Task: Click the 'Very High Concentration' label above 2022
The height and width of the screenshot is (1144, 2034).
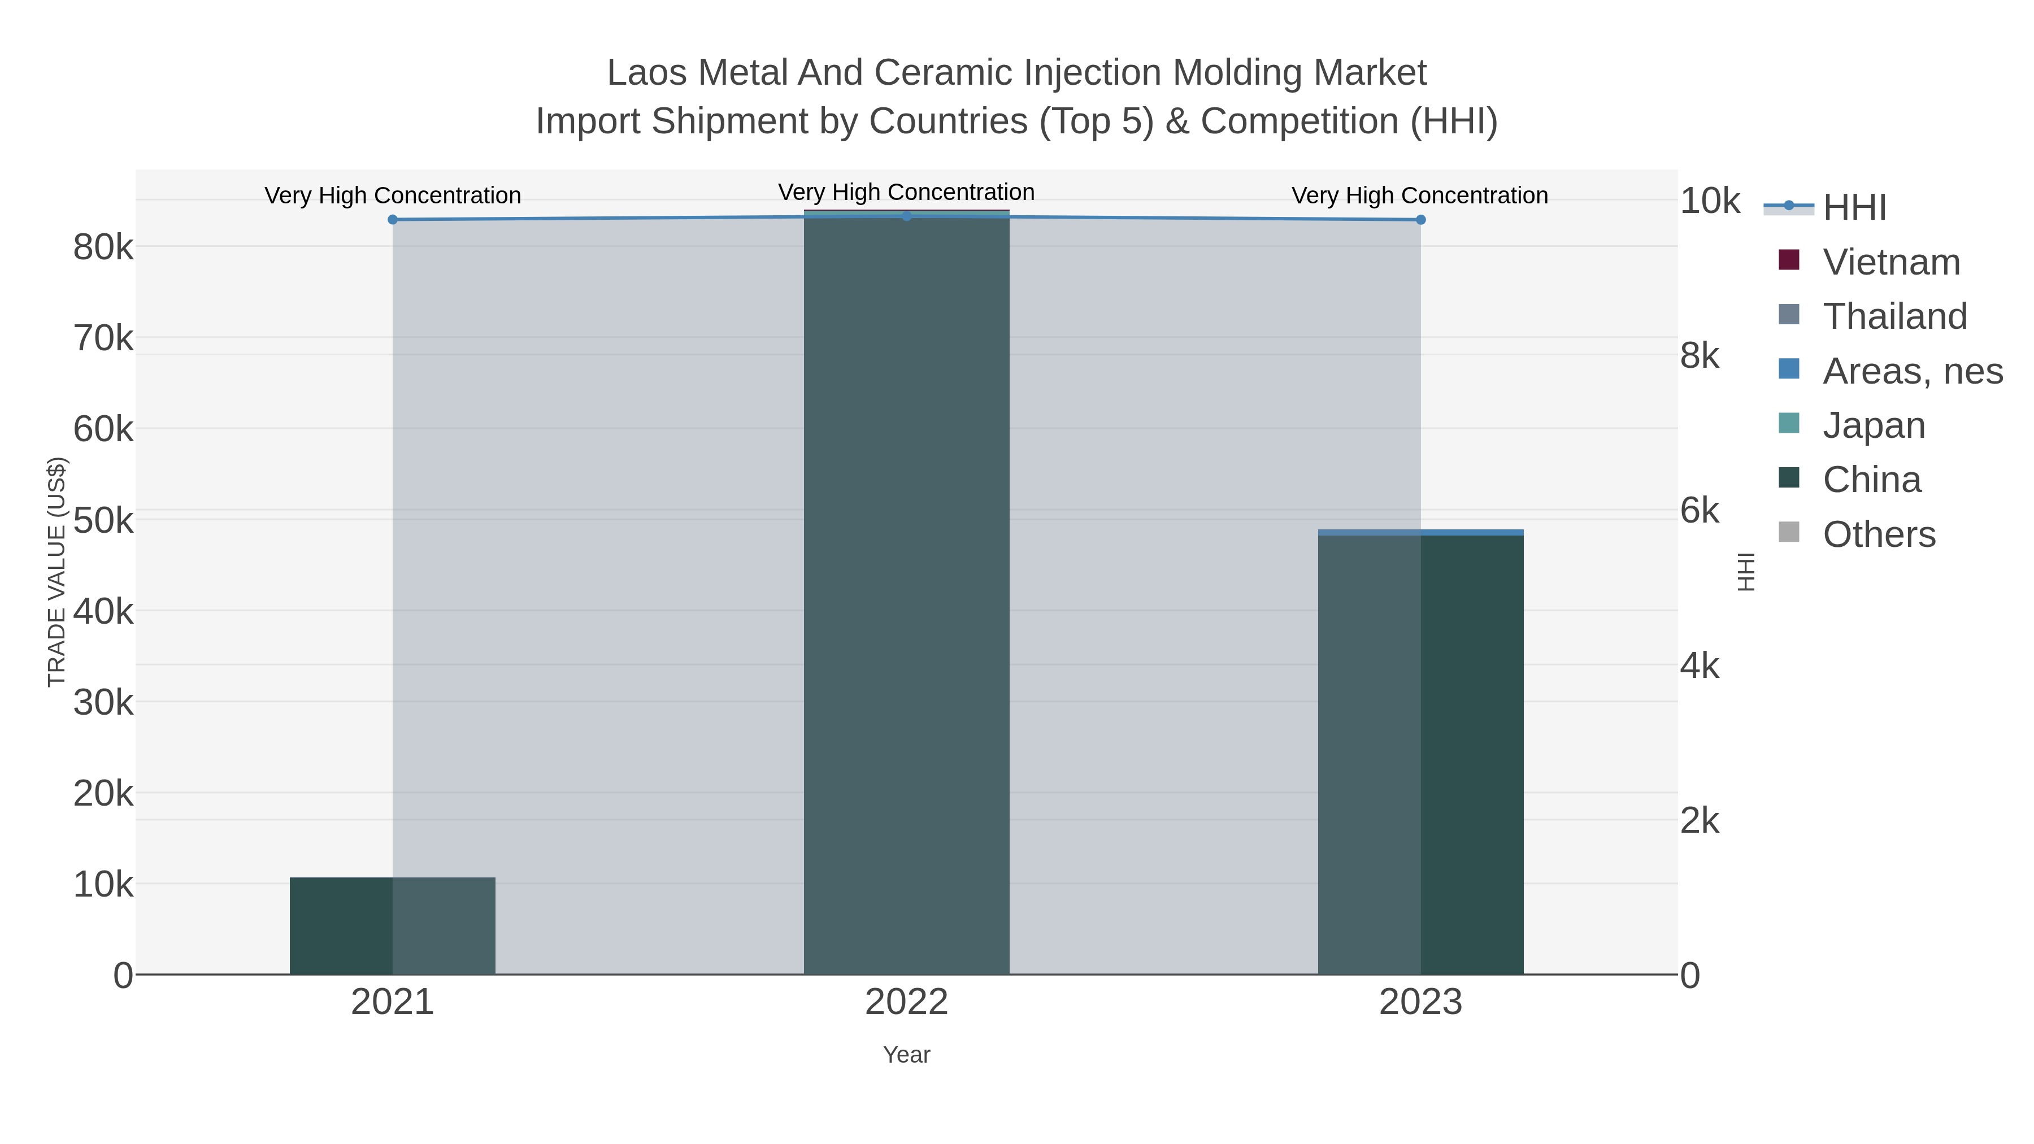Action: pos(906,192)
